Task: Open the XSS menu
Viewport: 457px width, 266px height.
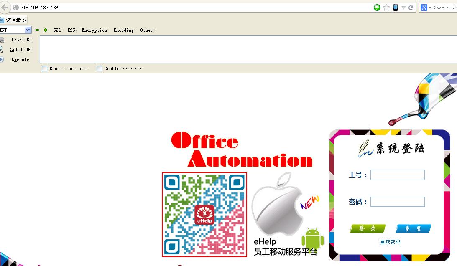Action: point(72,30)
